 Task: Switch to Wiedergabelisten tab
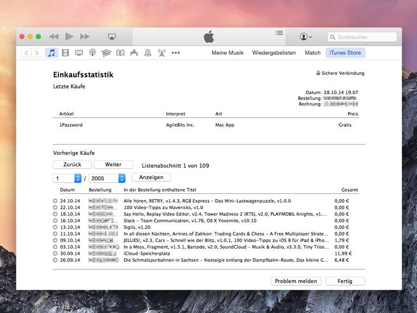274,53
